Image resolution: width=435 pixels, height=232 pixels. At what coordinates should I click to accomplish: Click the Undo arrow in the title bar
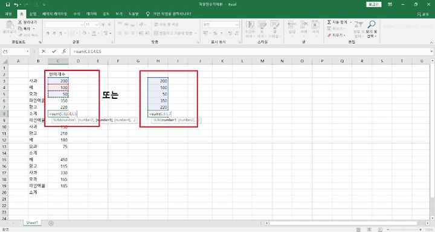pos(16,4)
